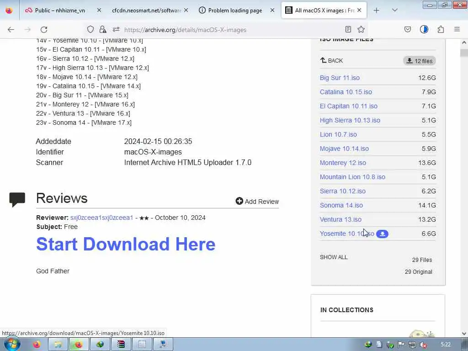Open extensions puzzle icon
468x351 pixels.
(441, 29)
